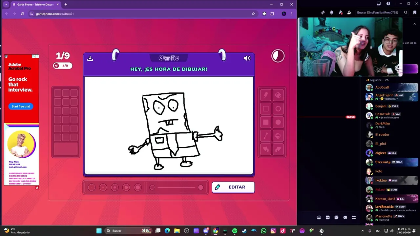
Task: Open Discord help question mark icon
Action: point(388,4)
